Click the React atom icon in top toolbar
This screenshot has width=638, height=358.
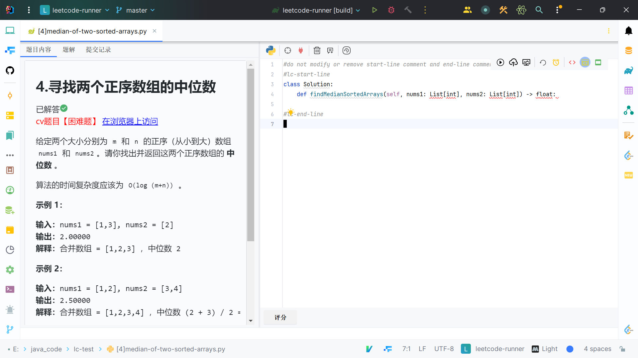(x=521, y=10)
